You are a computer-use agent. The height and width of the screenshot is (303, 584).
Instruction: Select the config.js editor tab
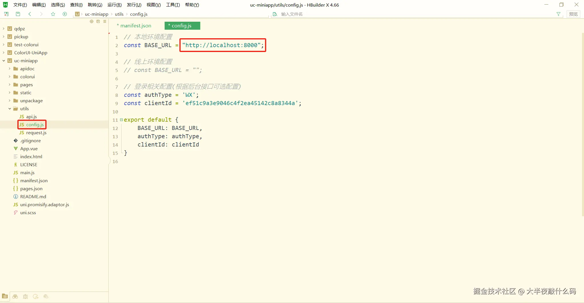(x=182, y=26)
